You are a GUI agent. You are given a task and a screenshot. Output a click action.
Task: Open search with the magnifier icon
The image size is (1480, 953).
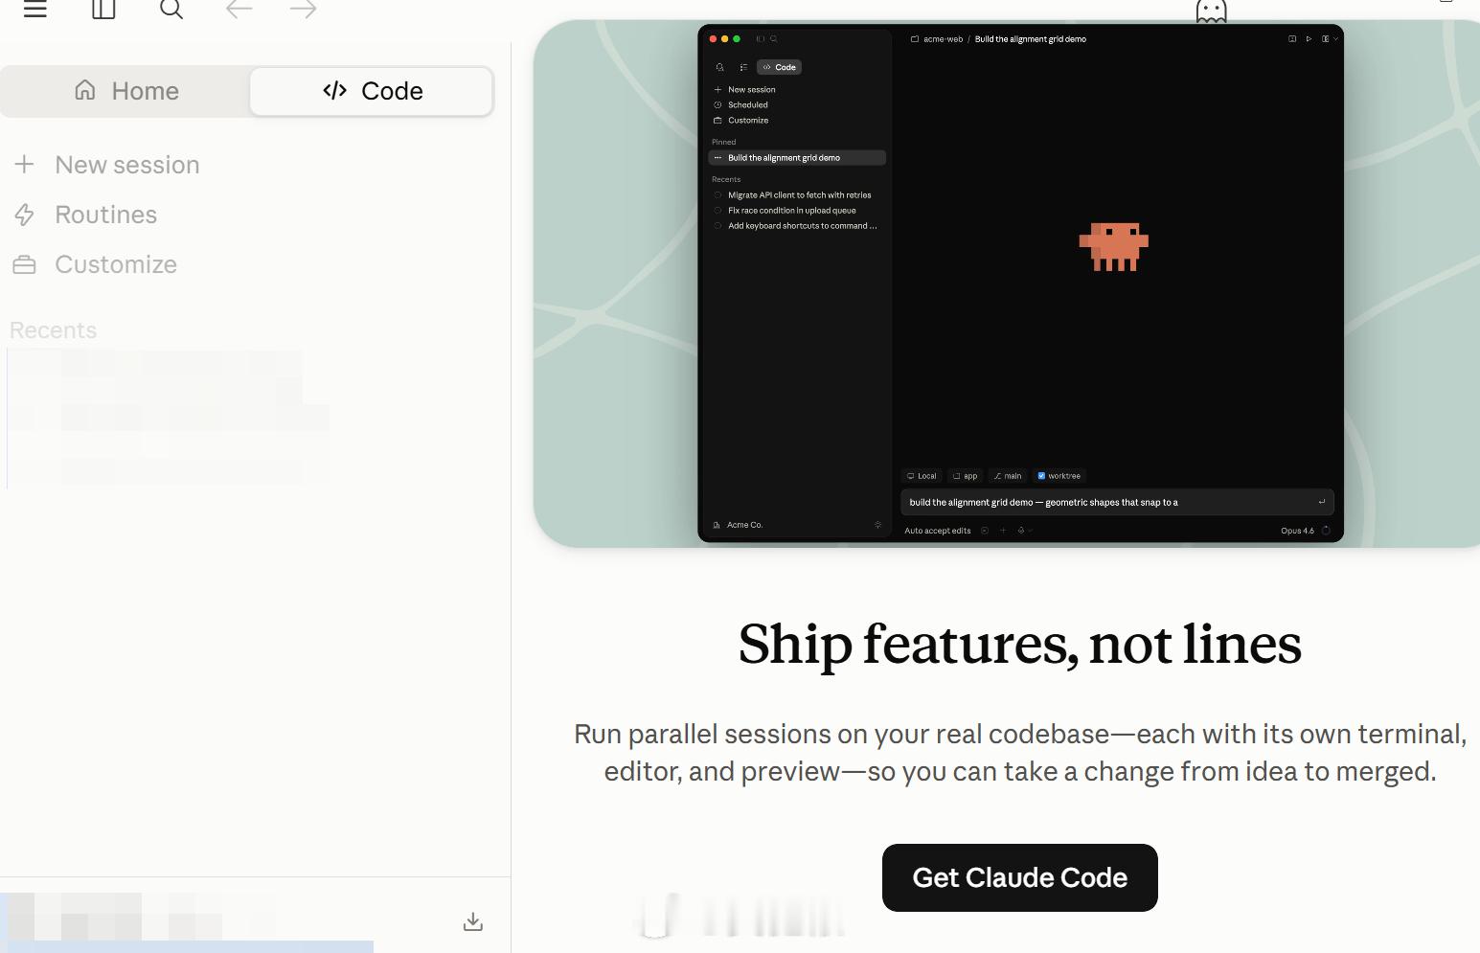point(171,10)
